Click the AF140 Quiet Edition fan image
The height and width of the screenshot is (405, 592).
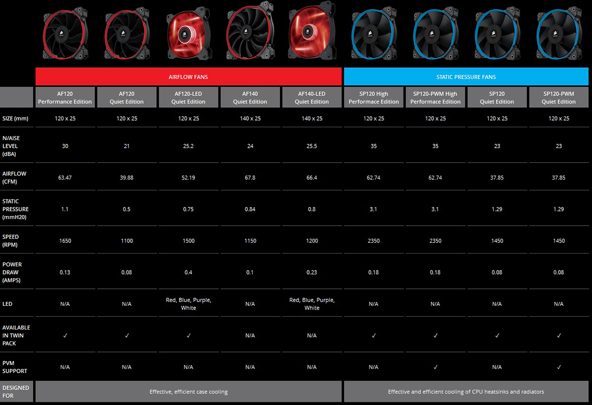(x=250, y=31)
